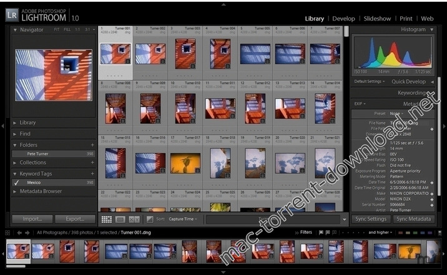Click the badge icon on thumbnail Turner 001
Viewport: 447px width, 275px height.
point(128,61)
